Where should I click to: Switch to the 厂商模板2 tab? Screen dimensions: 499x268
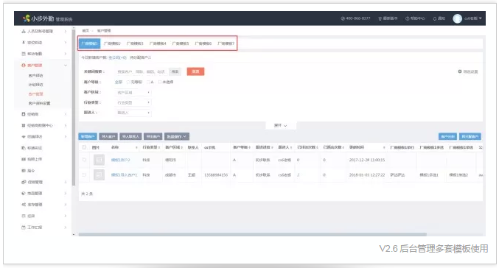(x=112, y=43)
